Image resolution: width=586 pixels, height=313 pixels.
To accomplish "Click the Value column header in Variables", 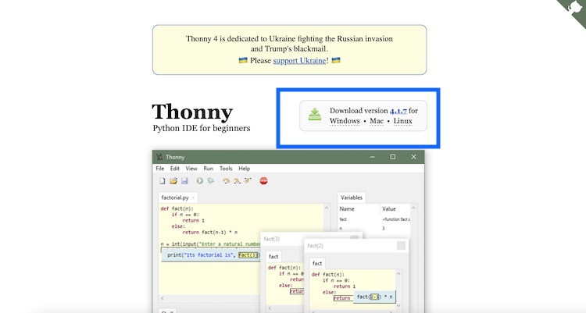I will point(388,208).
